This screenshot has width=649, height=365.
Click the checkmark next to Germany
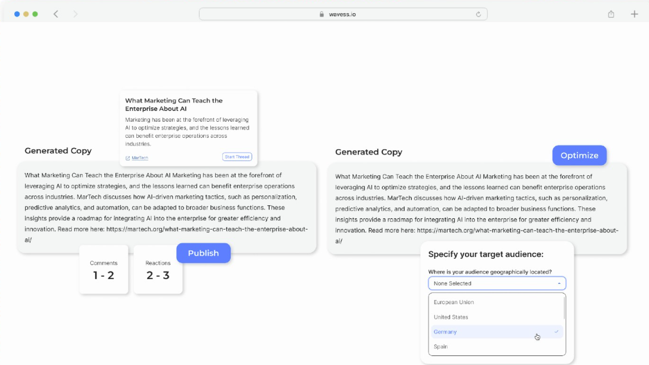click(556, 332)
